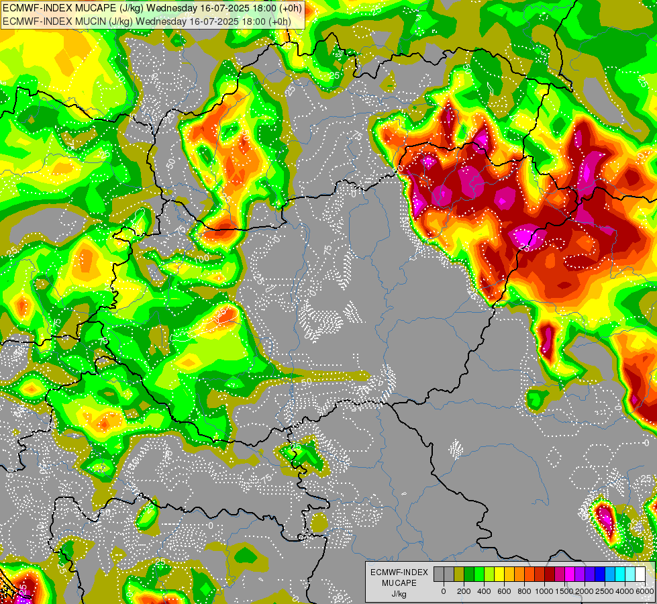This screenshot has height=604, width=657.
Task: Select the white legend swatch
Action: 641,574
